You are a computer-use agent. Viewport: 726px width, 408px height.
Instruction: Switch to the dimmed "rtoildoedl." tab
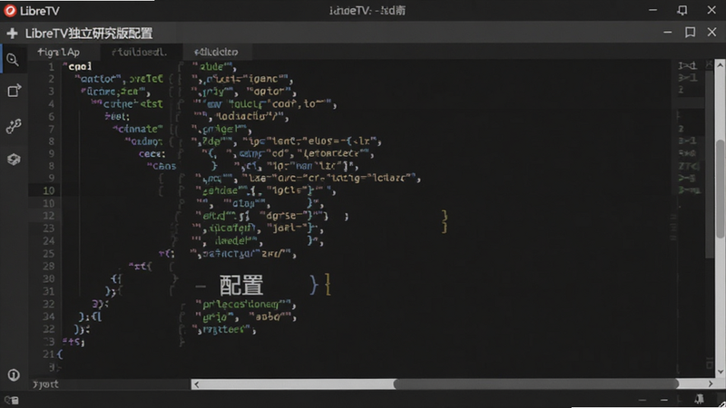pos(140,53)
